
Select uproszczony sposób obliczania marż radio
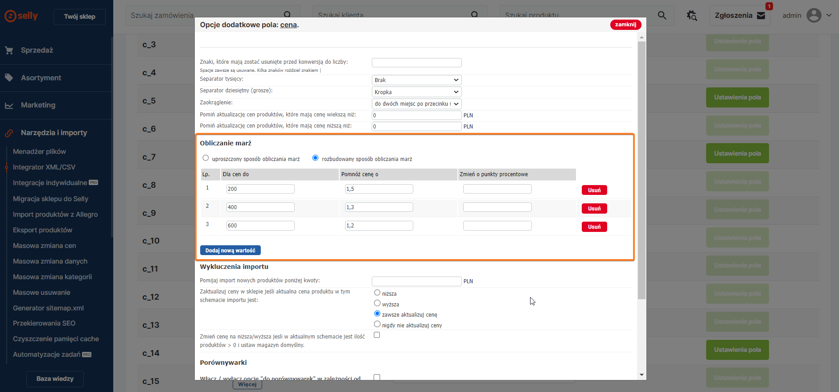pos(206,158)
